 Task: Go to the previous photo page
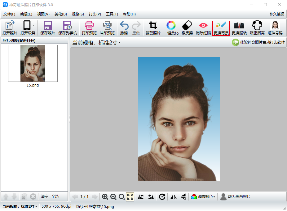[x=75, y=197]
